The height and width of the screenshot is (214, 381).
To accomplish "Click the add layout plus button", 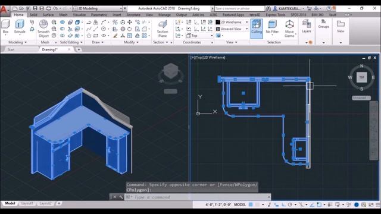I will tap(59, 203).
